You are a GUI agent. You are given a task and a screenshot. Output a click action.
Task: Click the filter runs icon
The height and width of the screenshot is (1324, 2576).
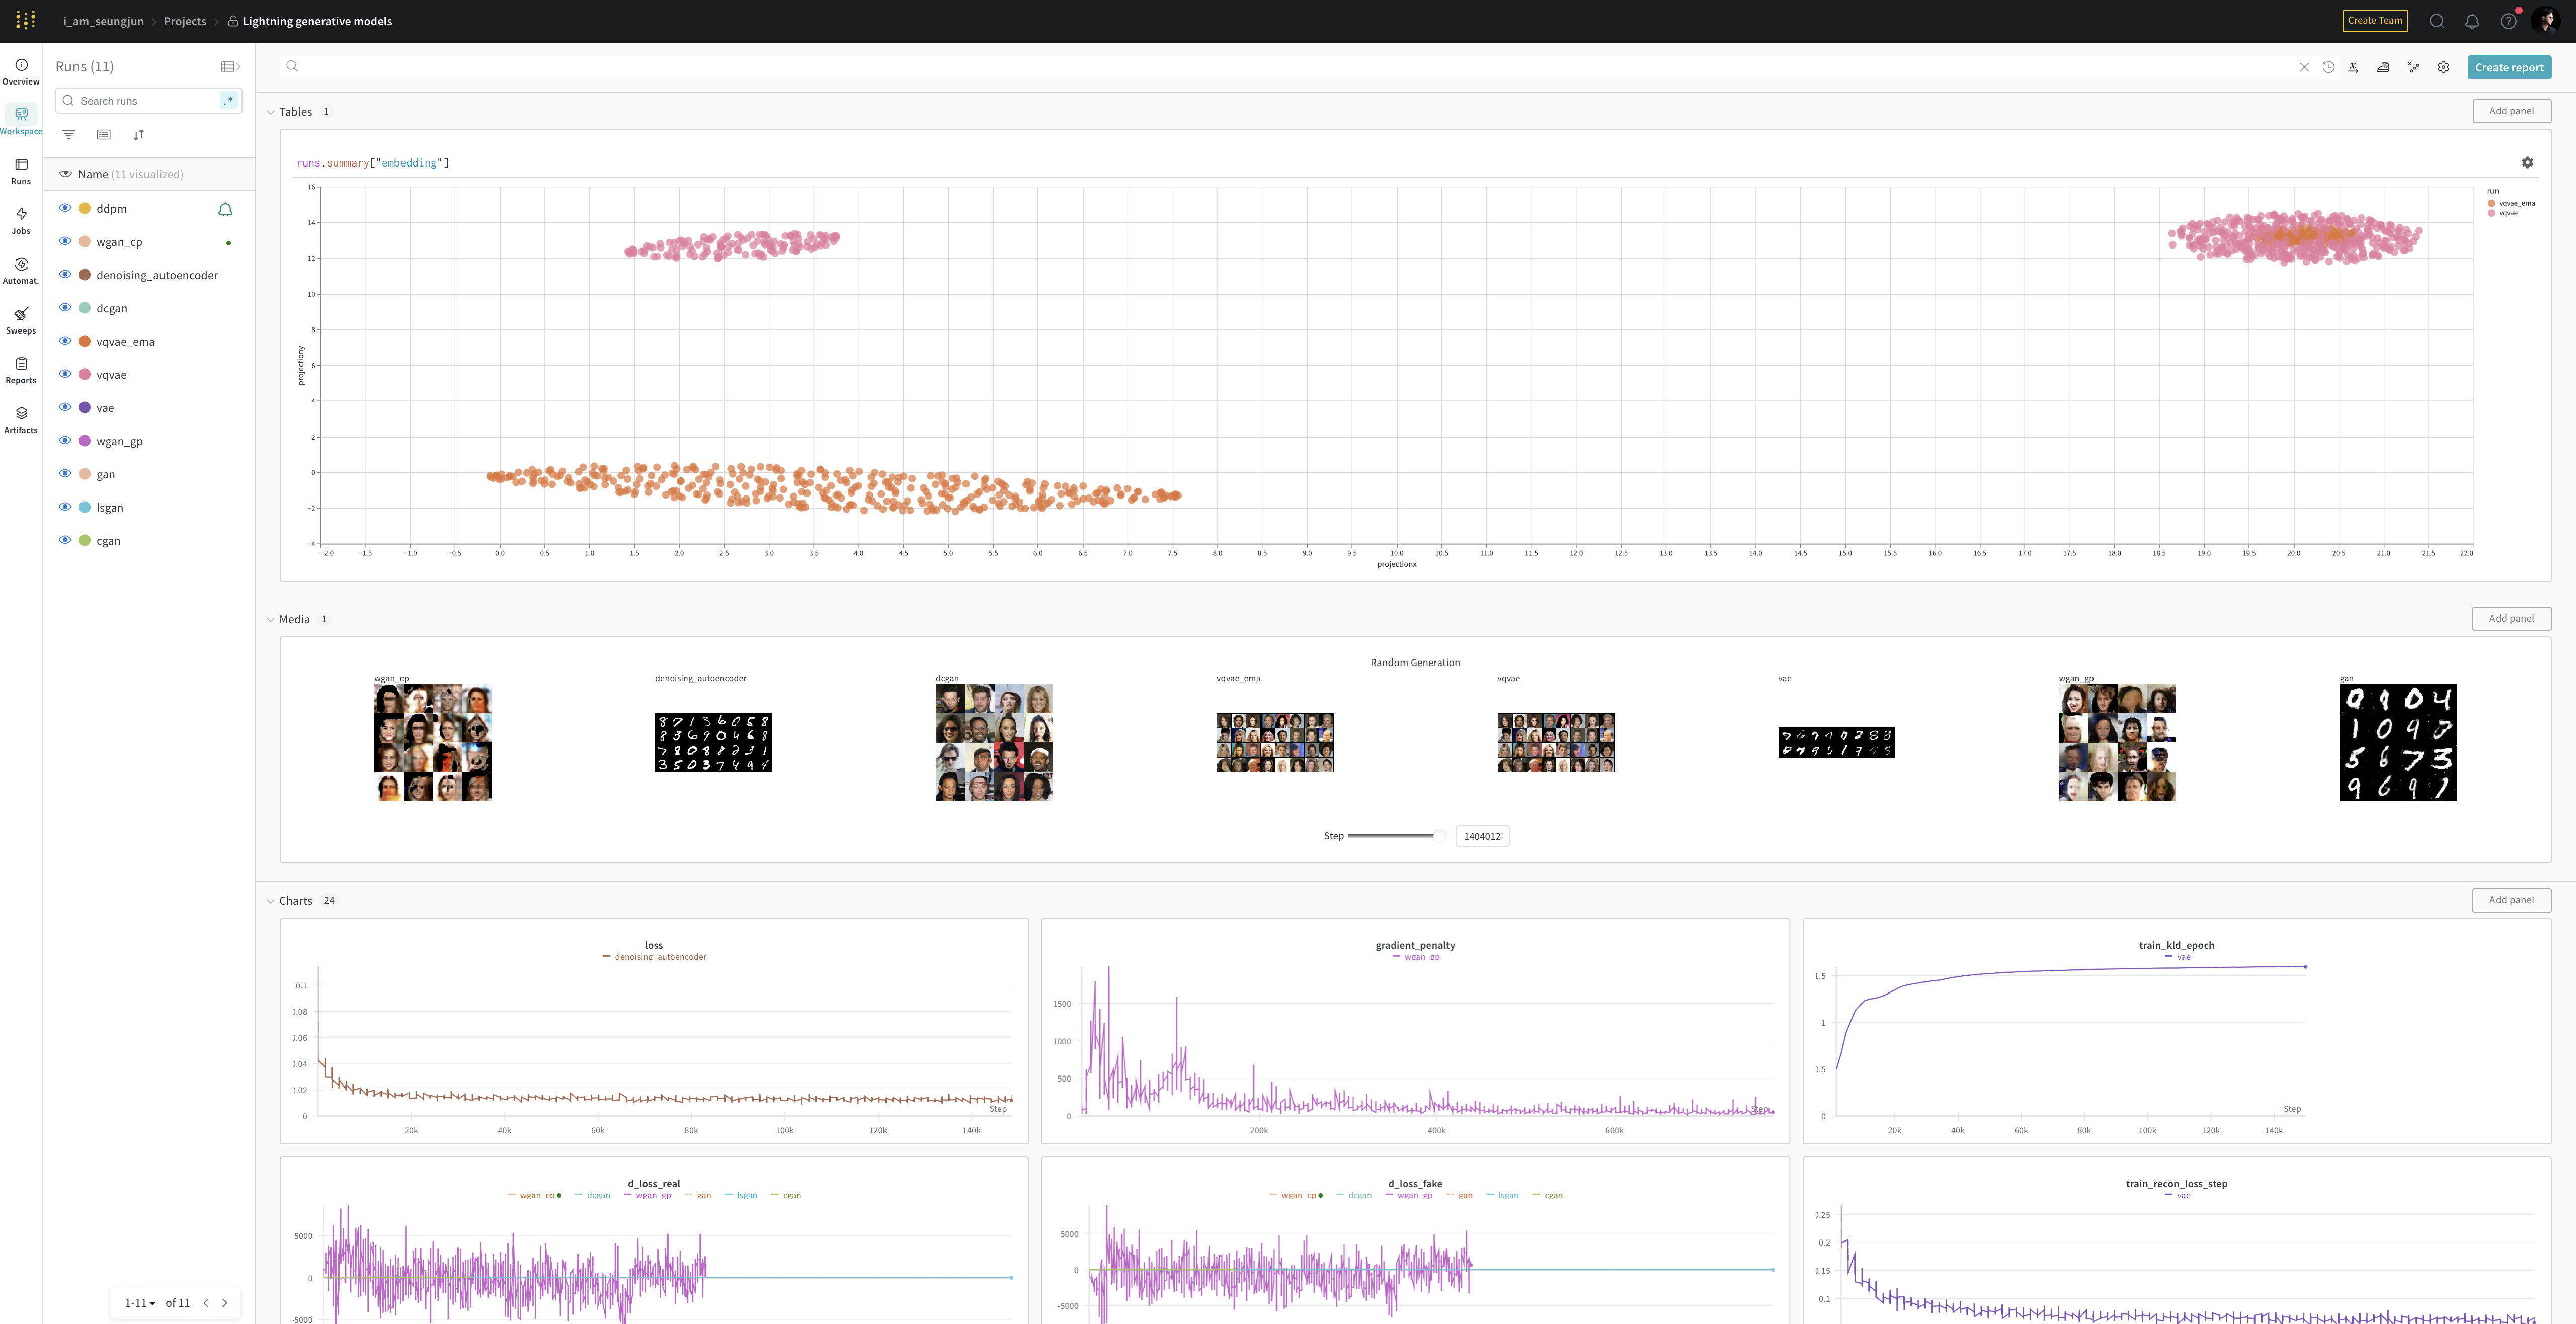(69, 135)
